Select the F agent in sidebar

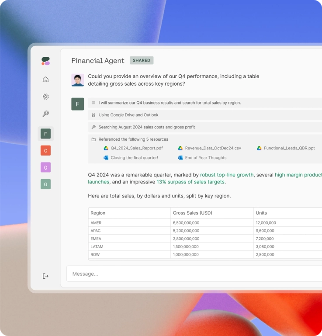45,134
